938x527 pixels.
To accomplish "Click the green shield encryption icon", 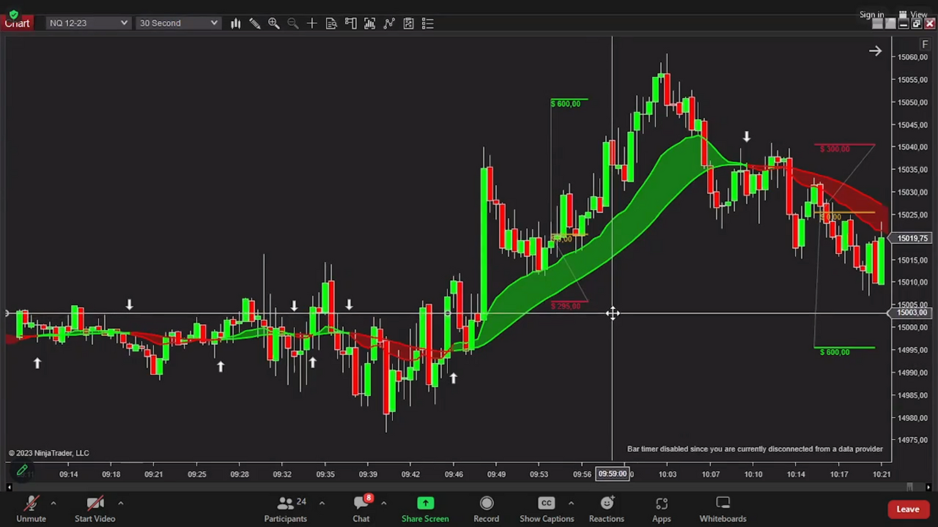I will 14,14.
